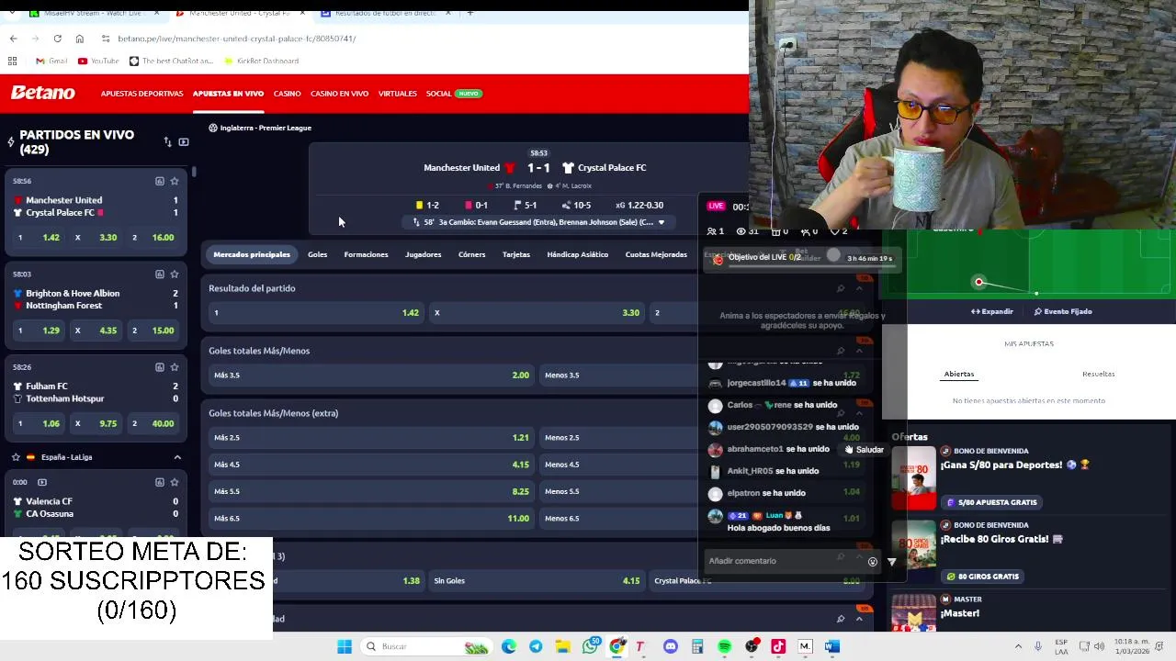Select Más 3.5 goals at 2.00
This screenshot has height=661, width=1176.
point(371,375)
